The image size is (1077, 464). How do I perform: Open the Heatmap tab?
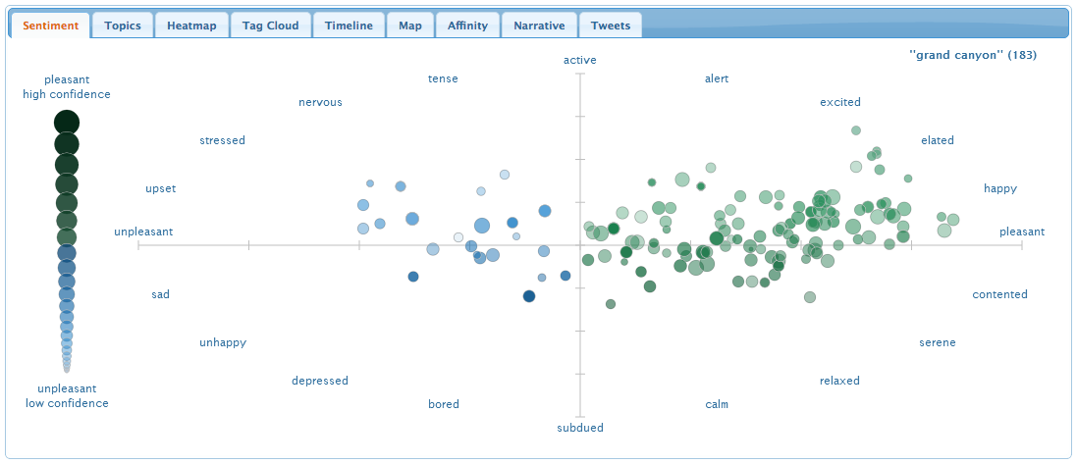[192, 26]
